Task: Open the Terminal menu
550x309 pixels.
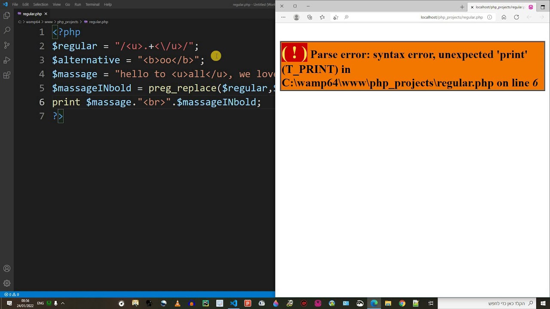Action: (x=92, y=4)
